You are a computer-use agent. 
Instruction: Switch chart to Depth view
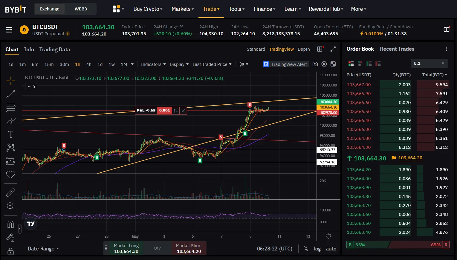click(x=304, y=49)
